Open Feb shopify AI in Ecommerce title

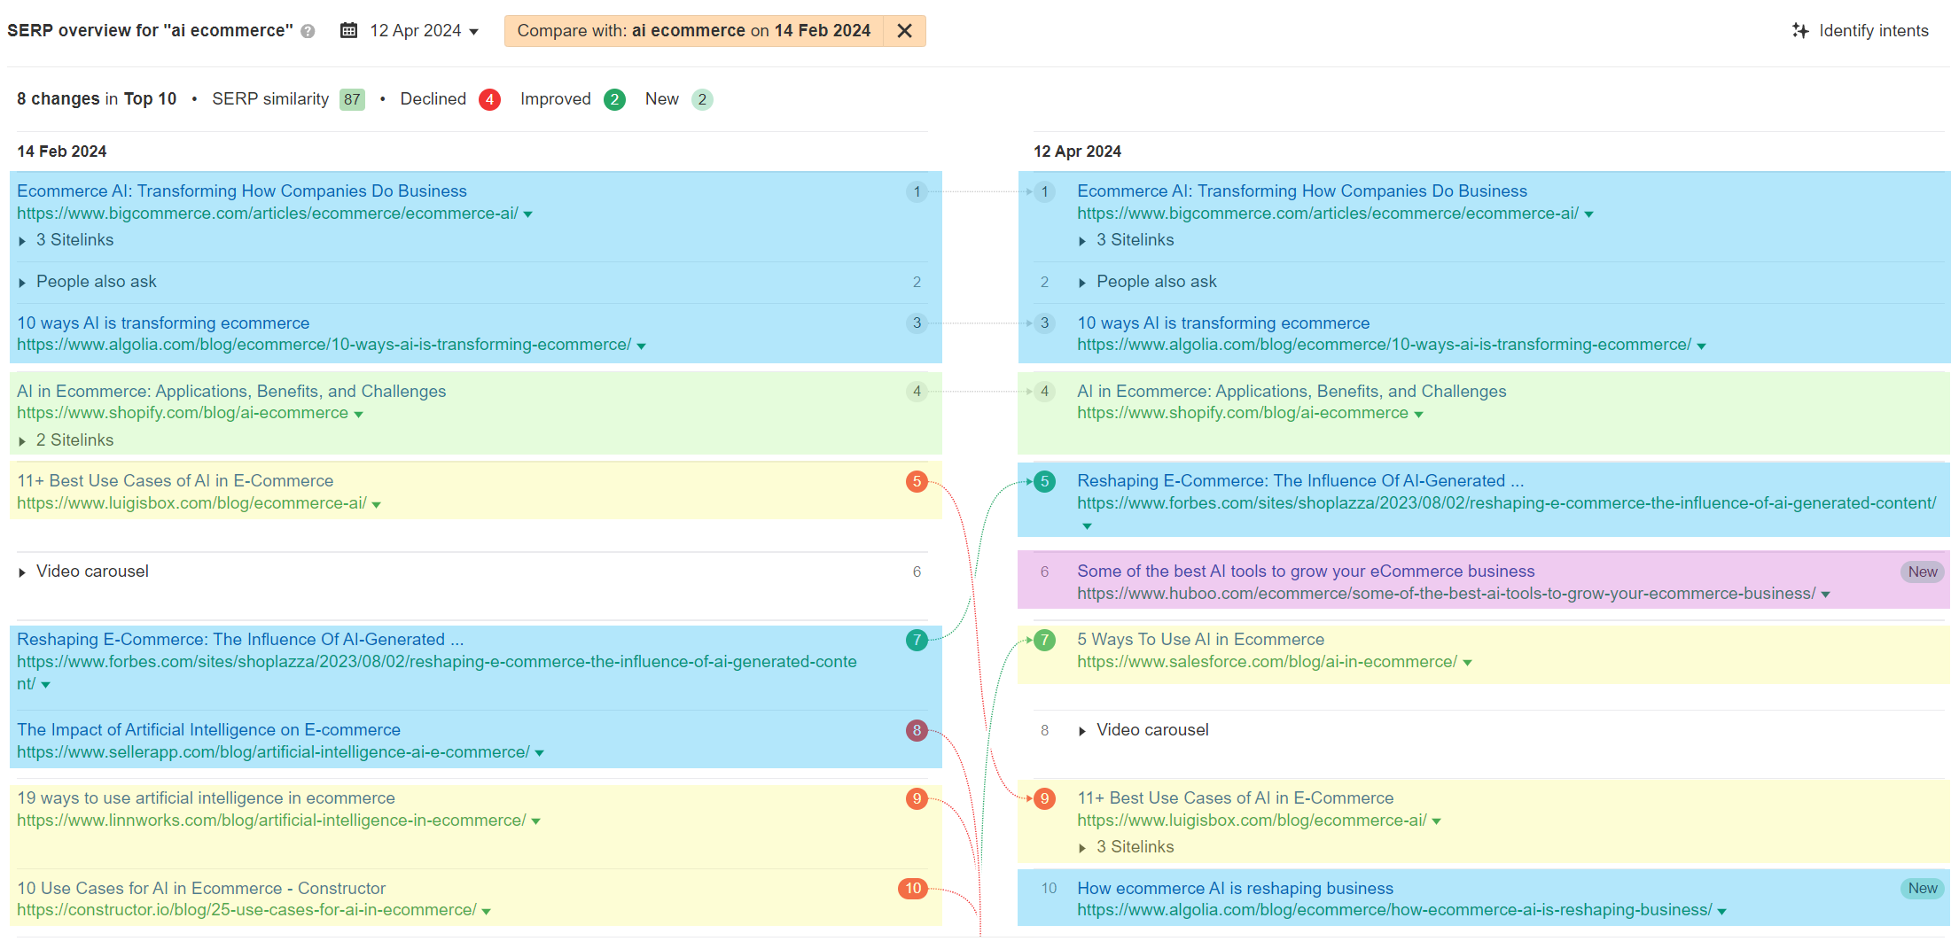pyautogui.click(x=231, y=391)
